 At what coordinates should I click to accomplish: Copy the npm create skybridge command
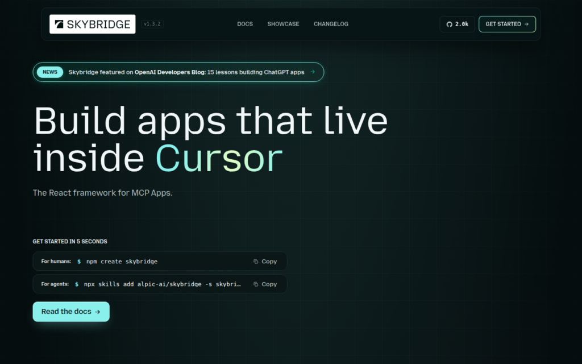(265, 262)
